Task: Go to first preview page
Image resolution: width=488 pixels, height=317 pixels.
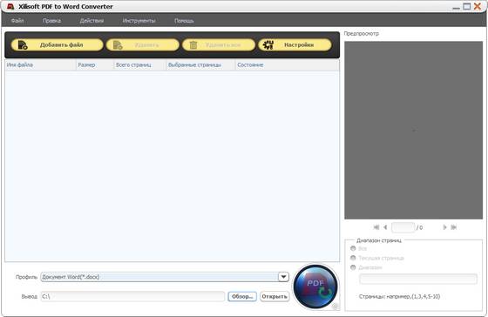Action: 376,227
